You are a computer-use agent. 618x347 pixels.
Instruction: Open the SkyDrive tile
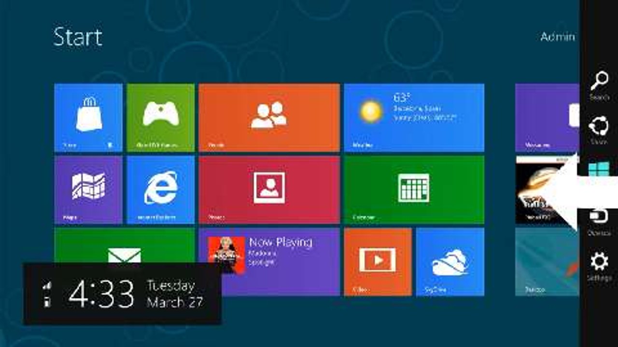coord(450,262)
